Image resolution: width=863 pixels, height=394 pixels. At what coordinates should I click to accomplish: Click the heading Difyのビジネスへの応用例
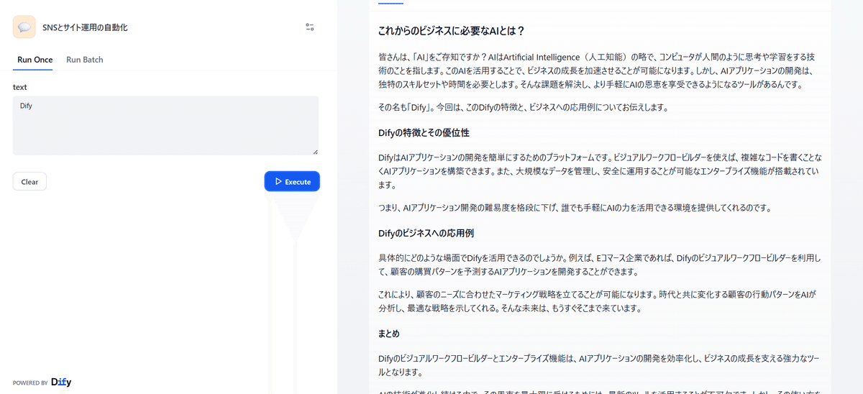[x=426, y=233]
